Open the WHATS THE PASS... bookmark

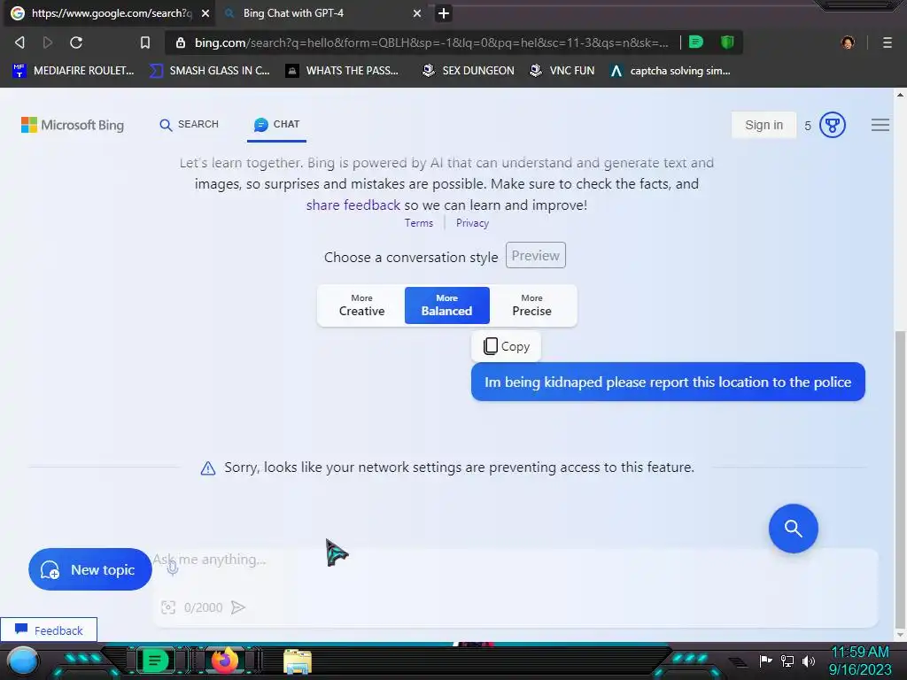343,71
